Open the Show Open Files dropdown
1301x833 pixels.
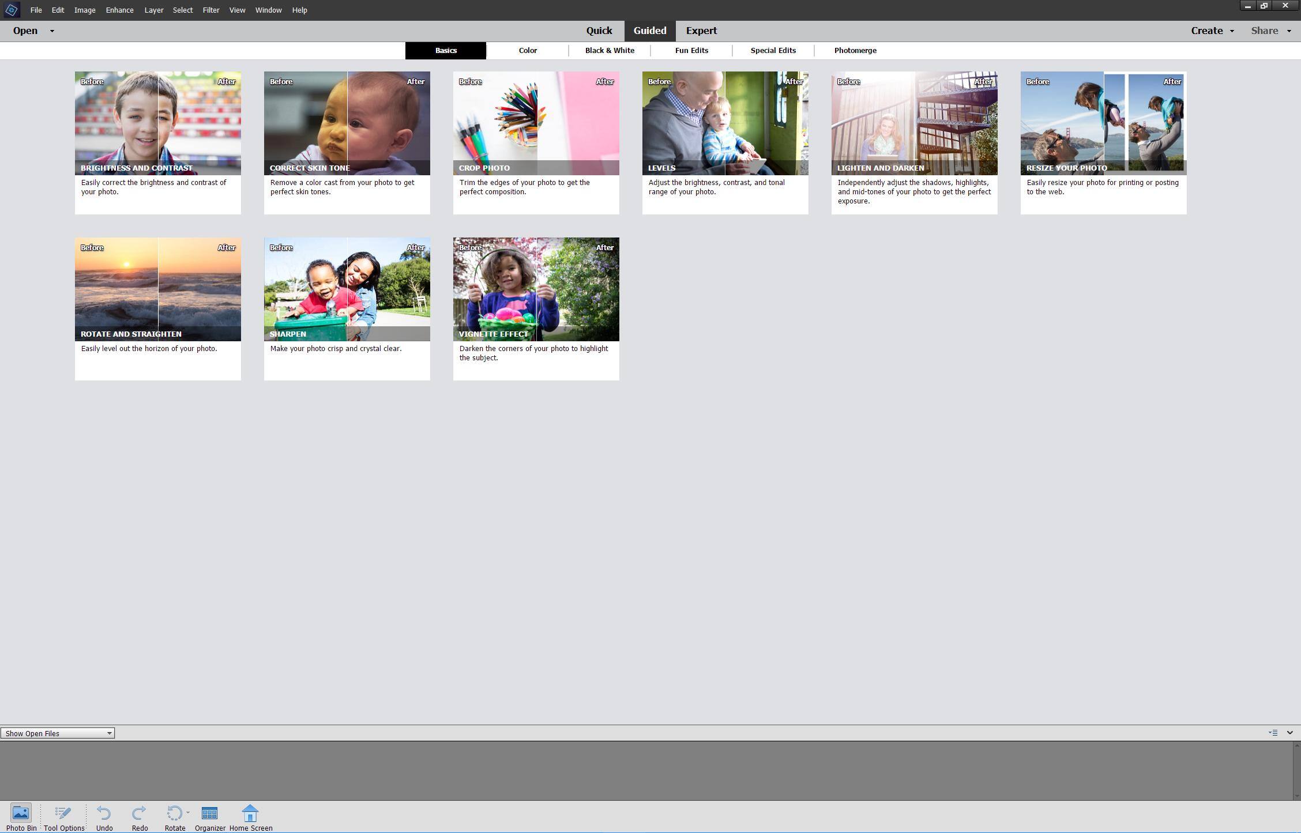(x=57, y=733)
